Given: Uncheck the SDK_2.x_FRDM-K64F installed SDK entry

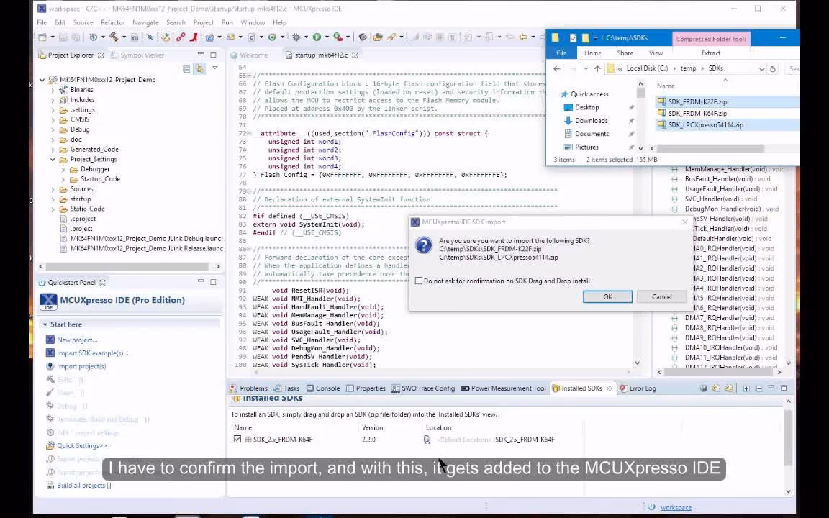Looking at the screenshot, I should coord(237,439).
